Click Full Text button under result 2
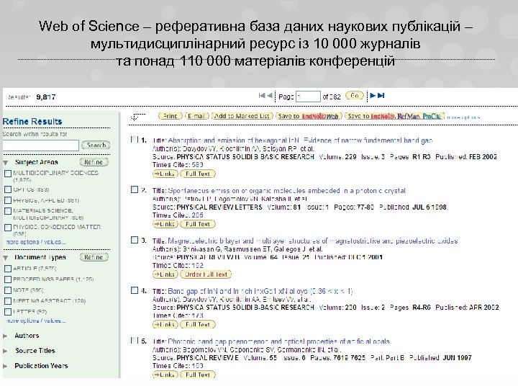Screen dimensions: 518x389 point(198,224)
